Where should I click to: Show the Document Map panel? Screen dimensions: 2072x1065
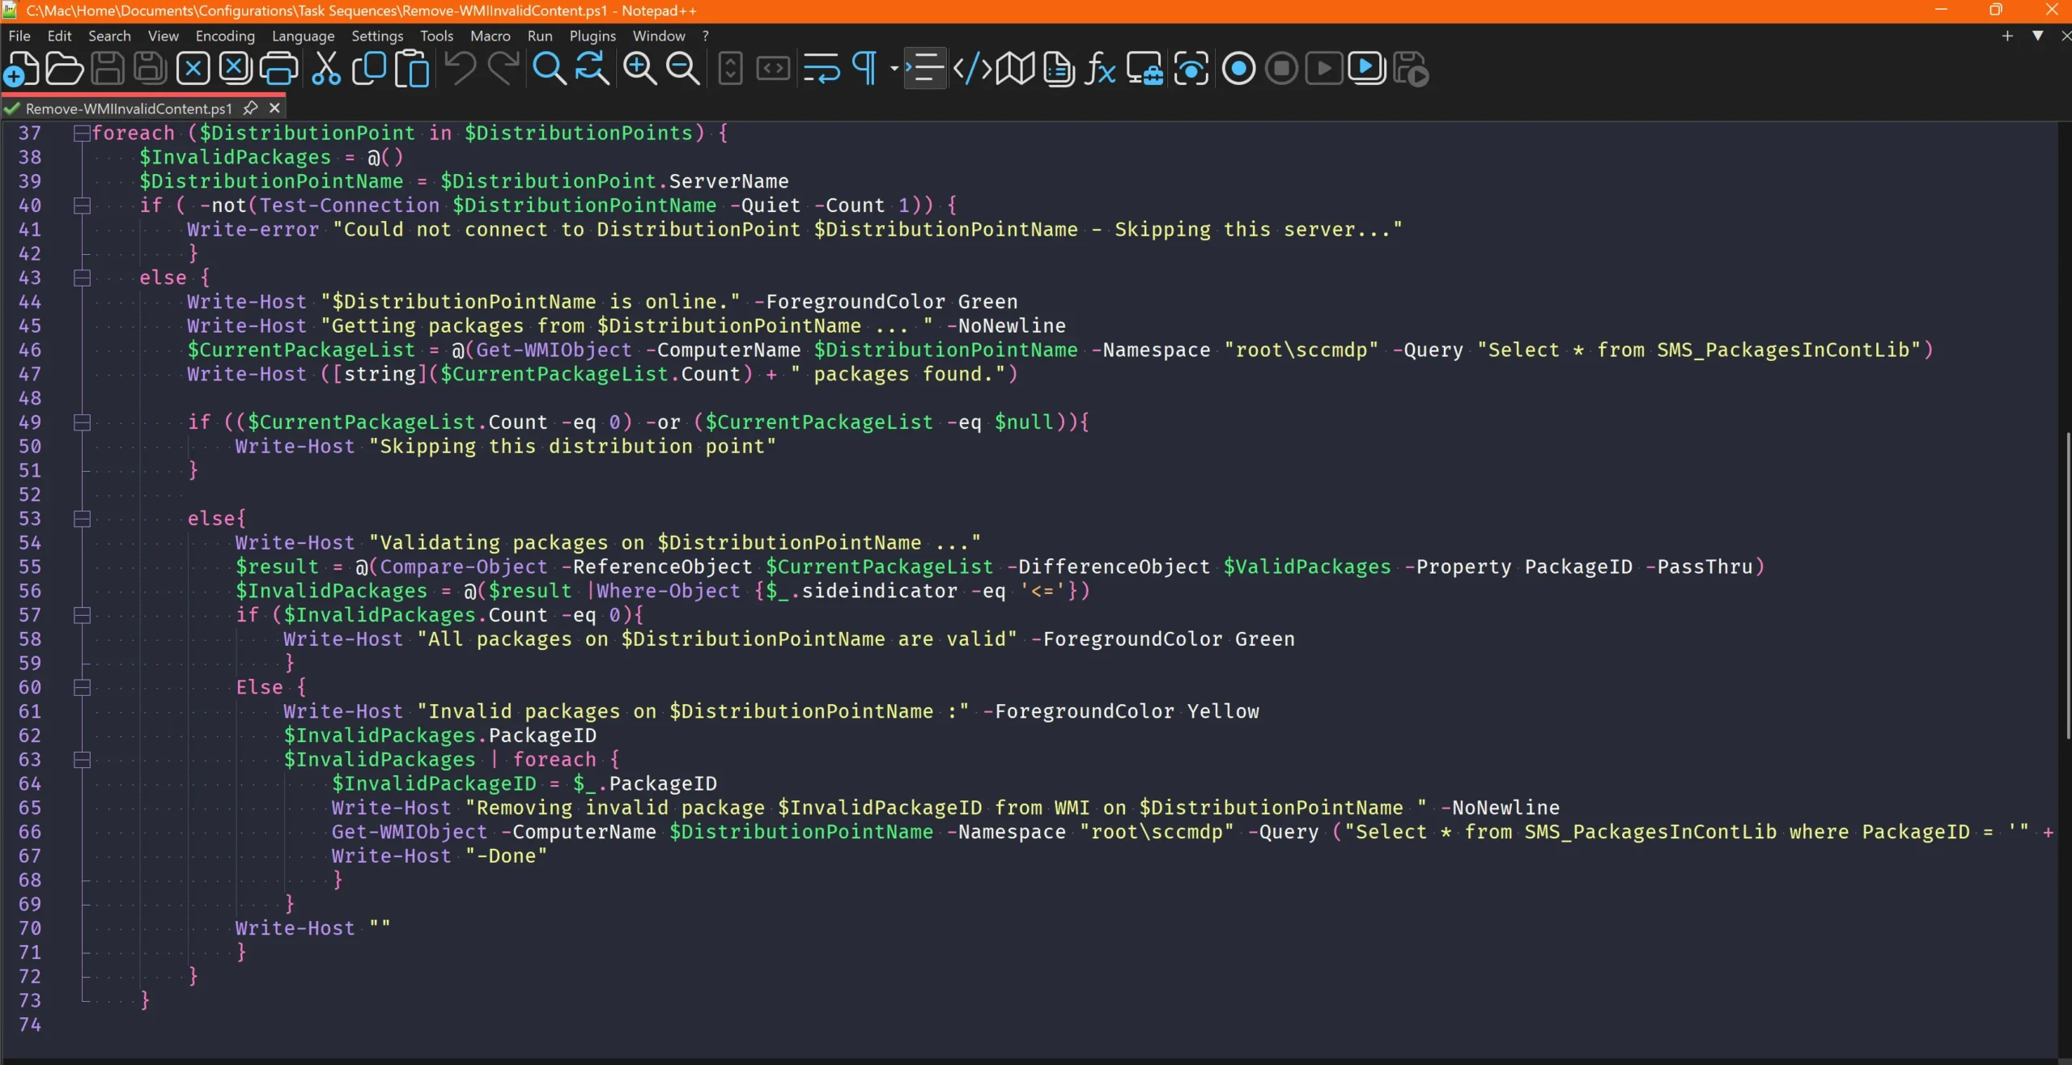pyautogui.click(x=1014, y=69)
